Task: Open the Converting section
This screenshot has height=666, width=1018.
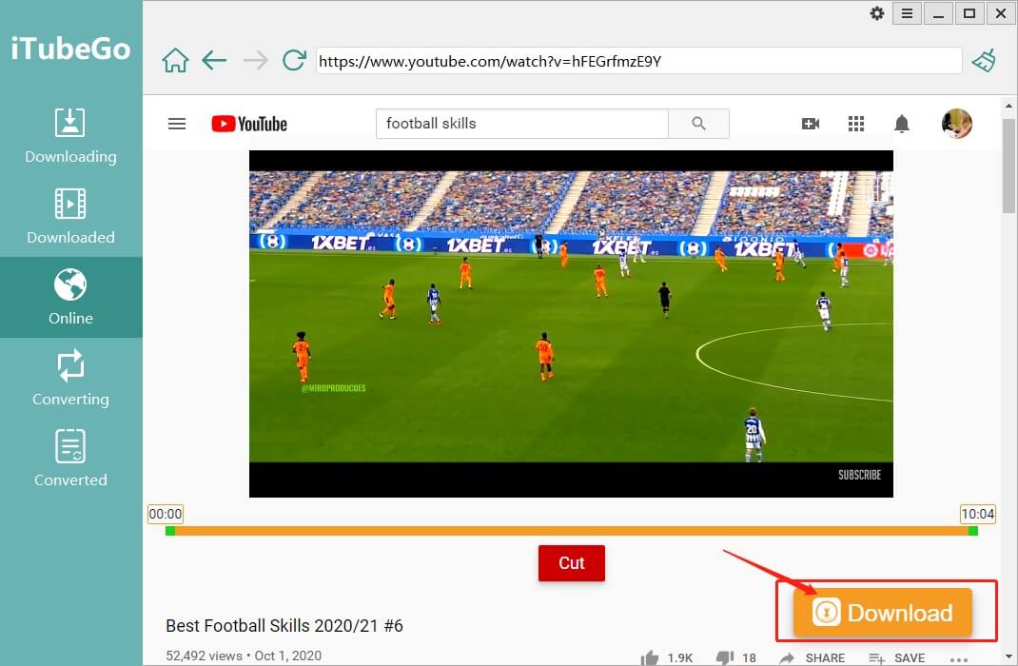Action: point(70,378)
